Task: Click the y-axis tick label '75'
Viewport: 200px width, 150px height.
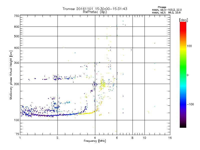Action: click(17, 134)
